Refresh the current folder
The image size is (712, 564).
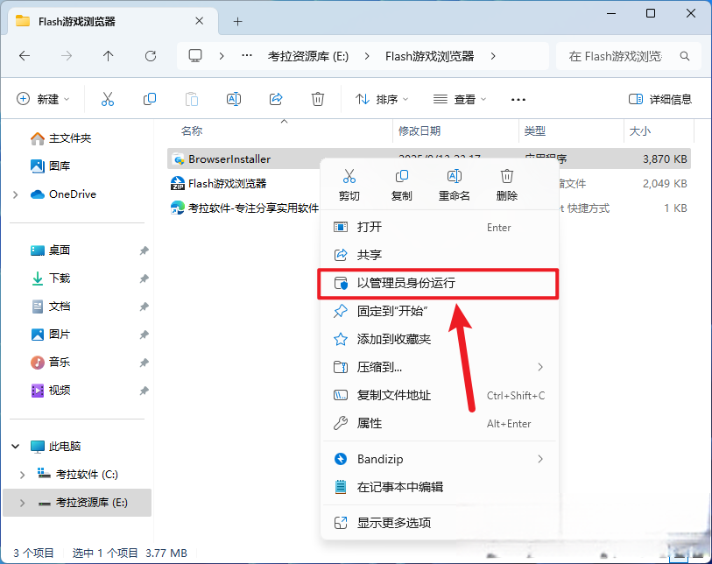click(151, 56)
